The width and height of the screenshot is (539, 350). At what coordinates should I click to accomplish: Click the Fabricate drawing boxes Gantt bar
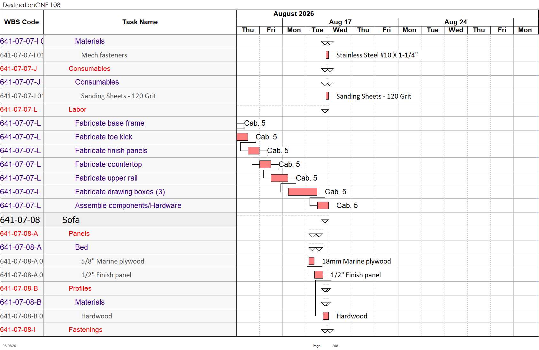point(303,192)
